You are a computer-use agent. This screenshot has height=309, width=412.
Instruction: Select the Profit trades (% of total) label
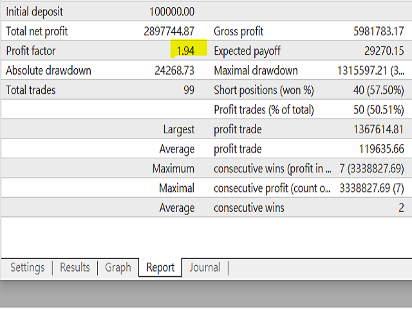264,109
